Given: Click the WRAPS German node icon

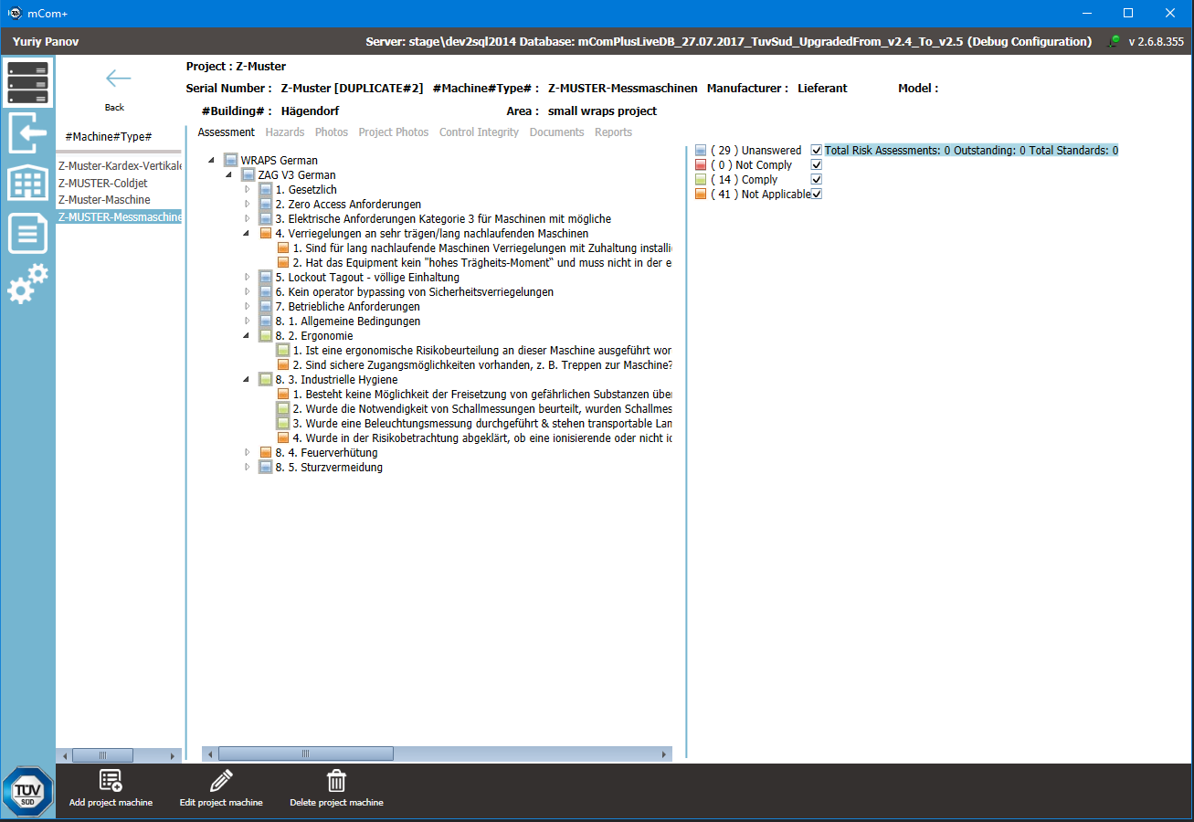Looking at the screenshot, I should [231, 161].
